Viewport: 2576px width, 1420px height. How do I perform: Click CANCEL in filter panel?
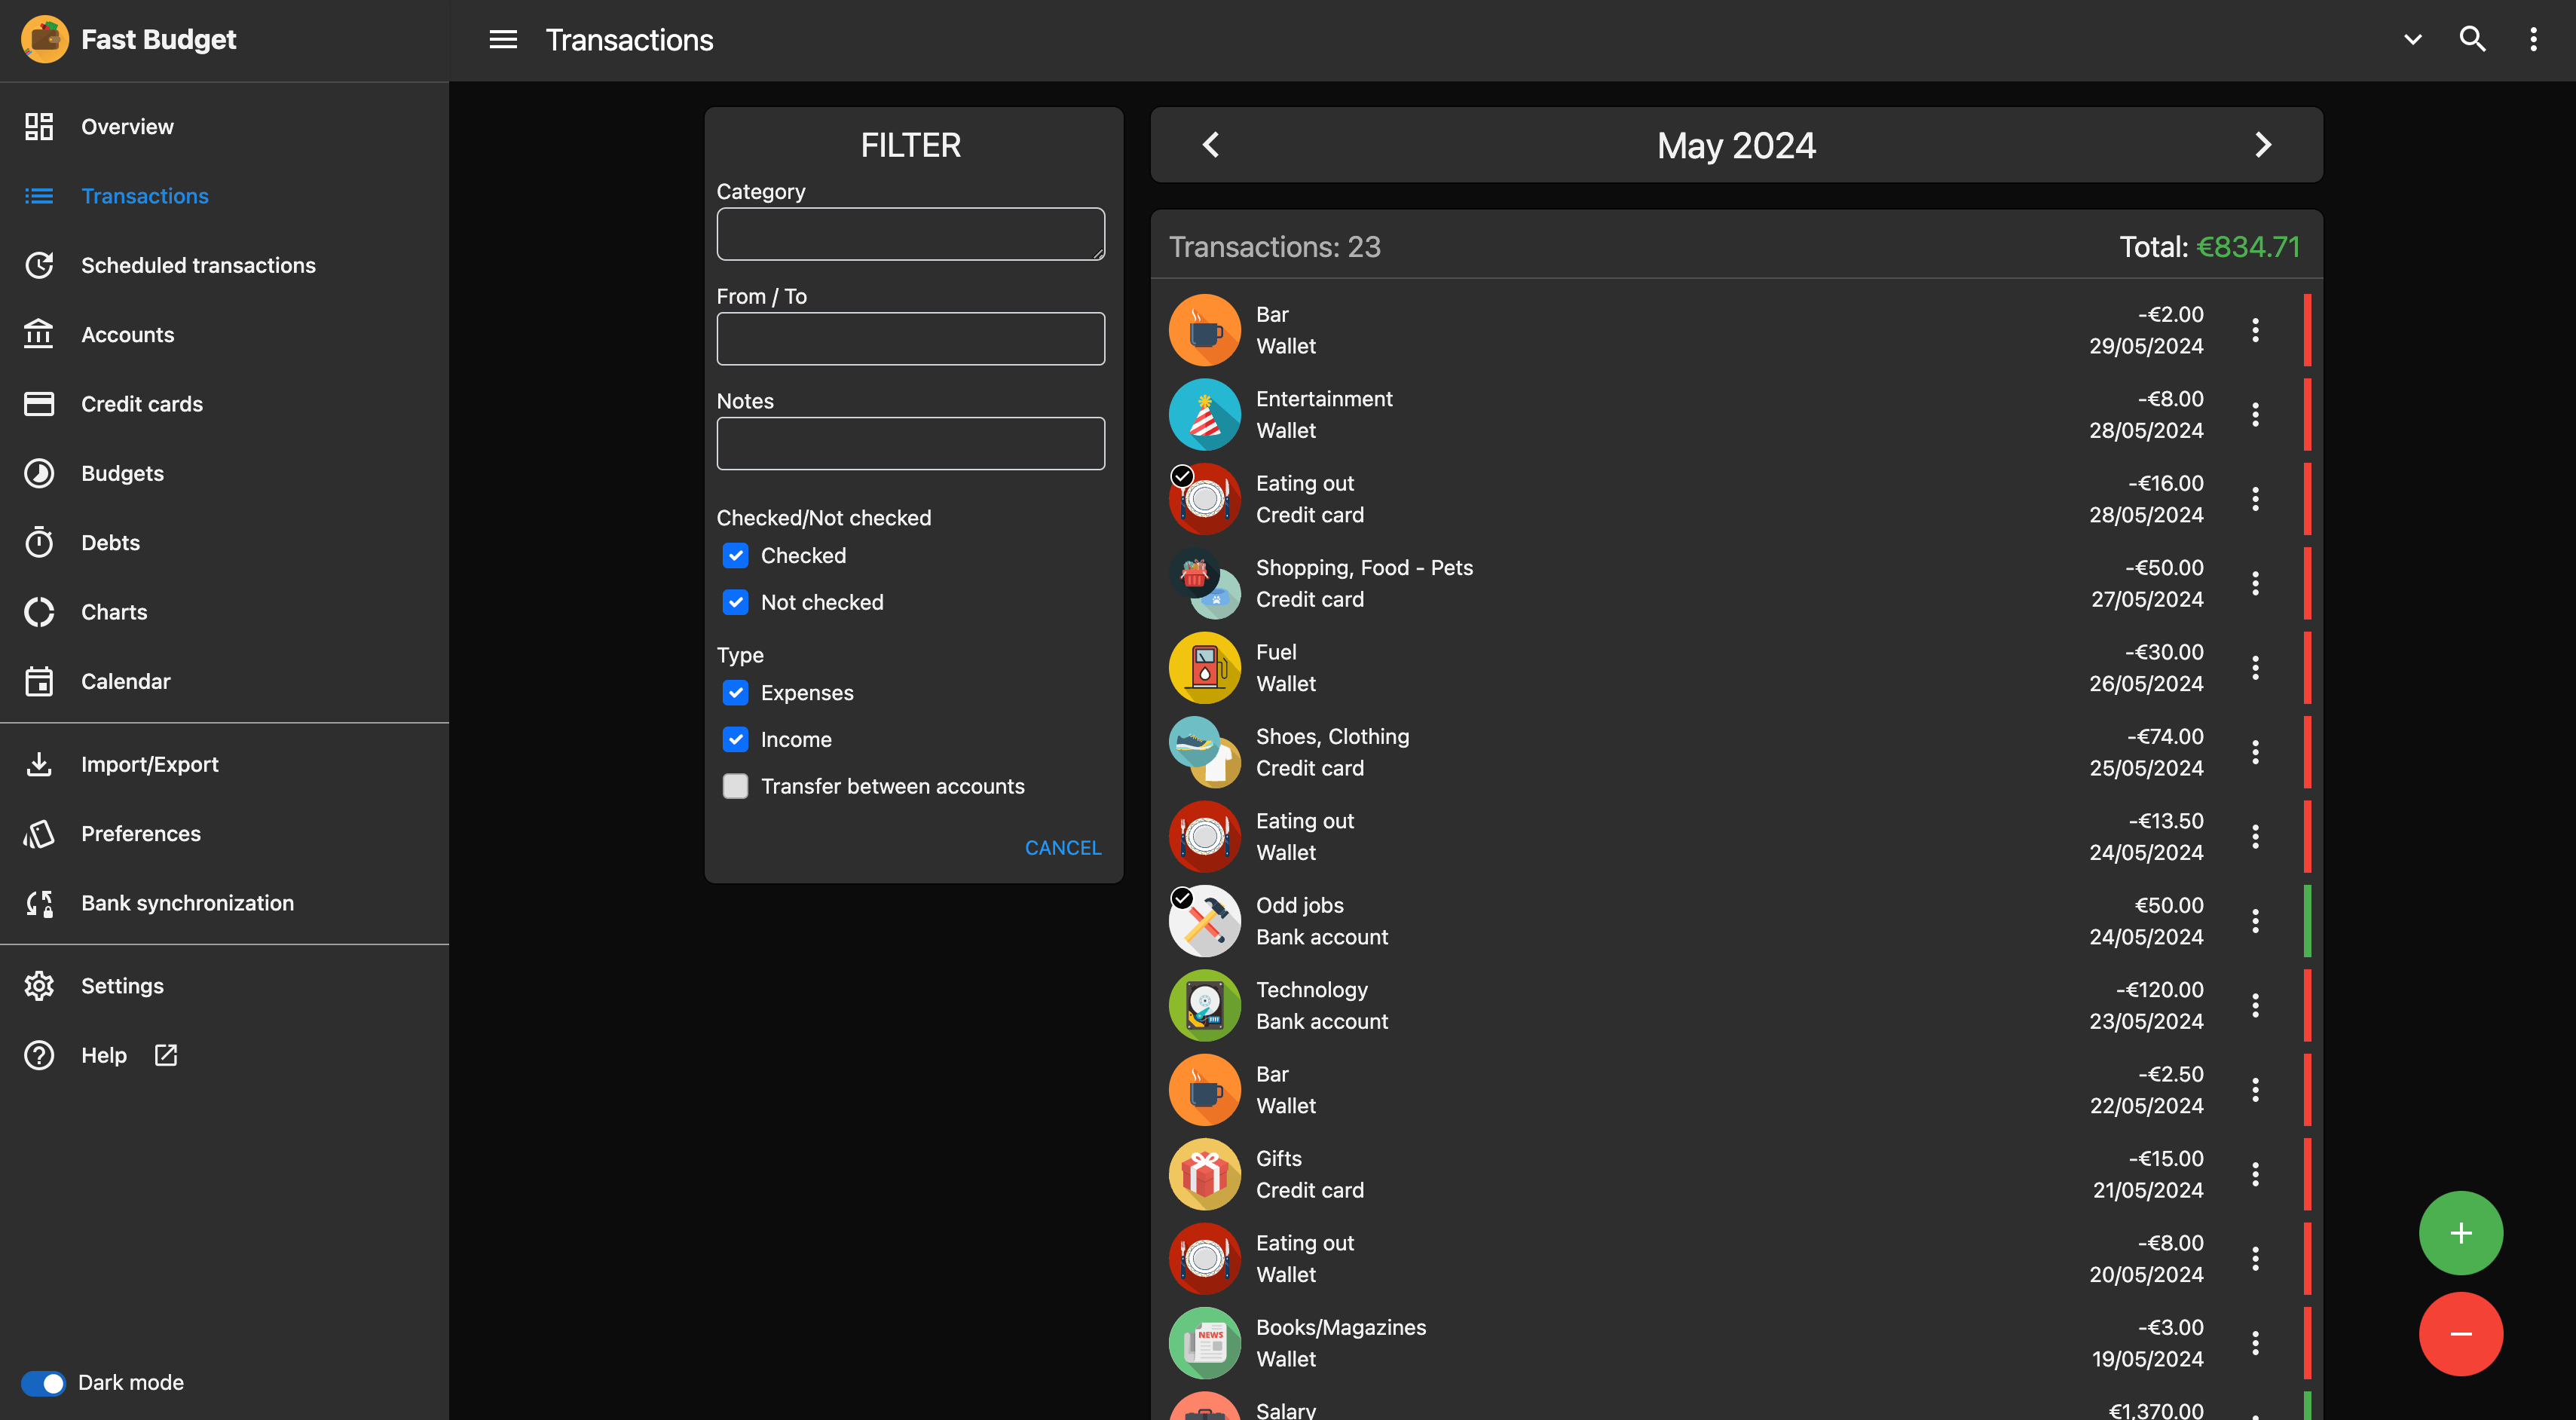pos(1062,848)
